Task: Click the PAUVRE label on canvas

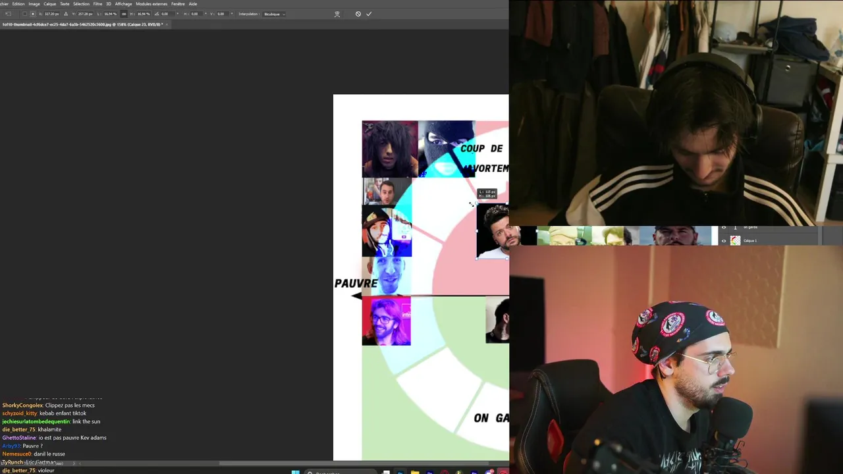Action: coord(356,283)
